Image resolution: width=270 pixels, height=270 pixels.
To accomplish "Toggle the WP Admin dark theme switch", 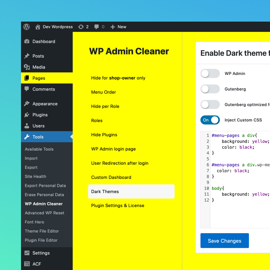I will [x=210, y=73].
